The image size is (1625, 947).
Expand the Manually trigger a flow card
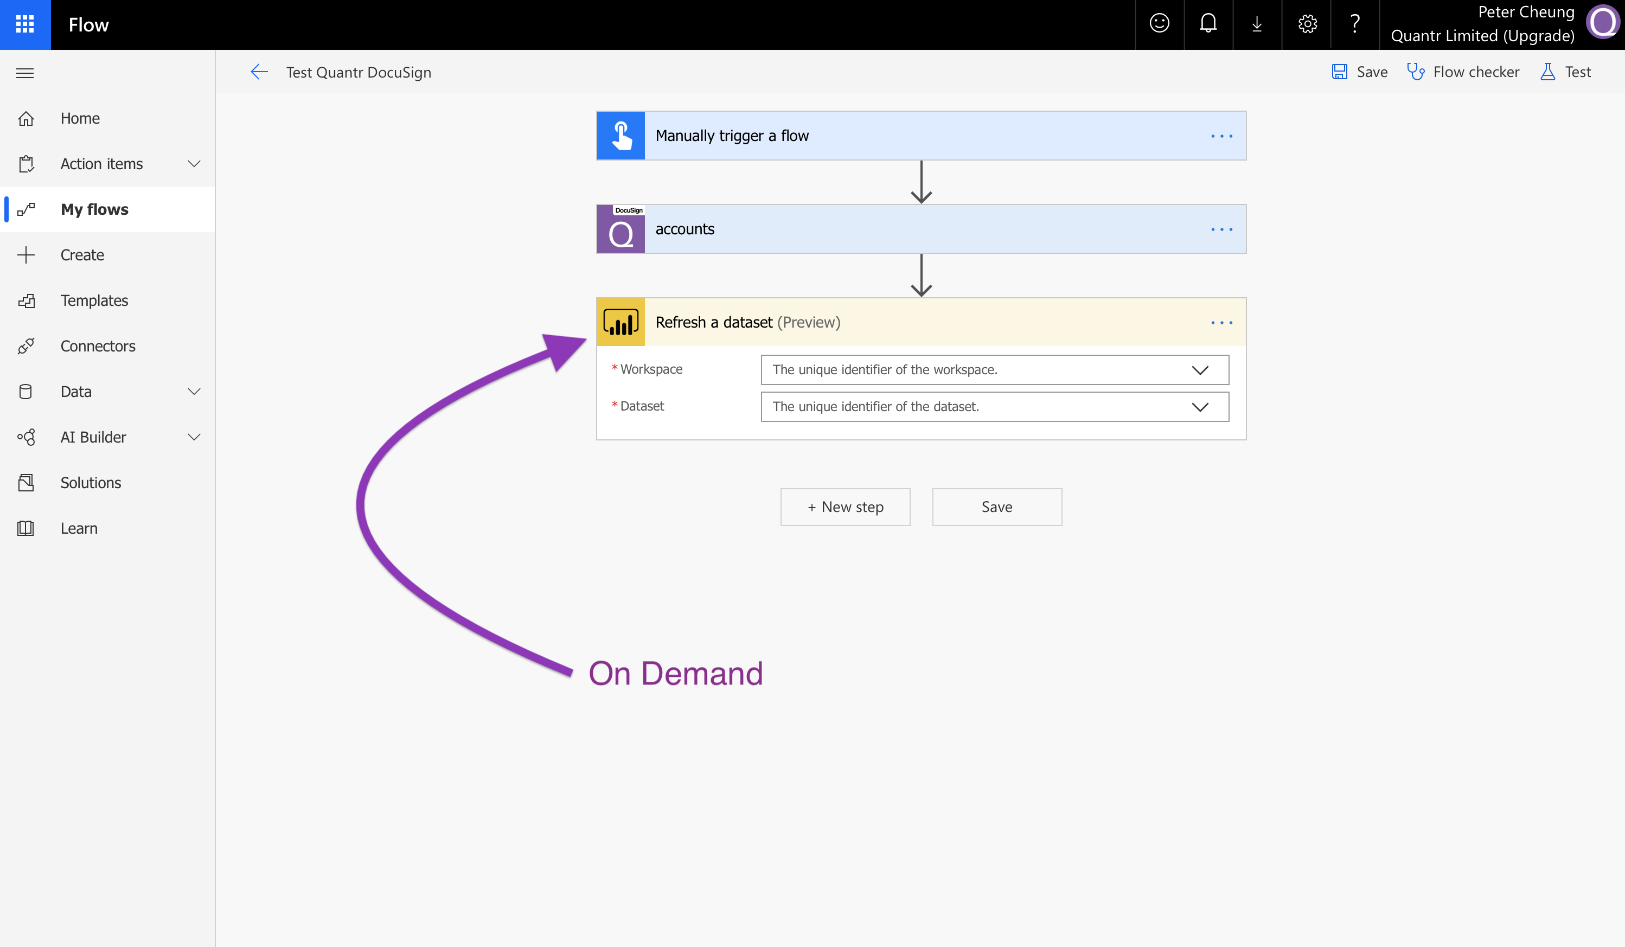tap(921, 136)
